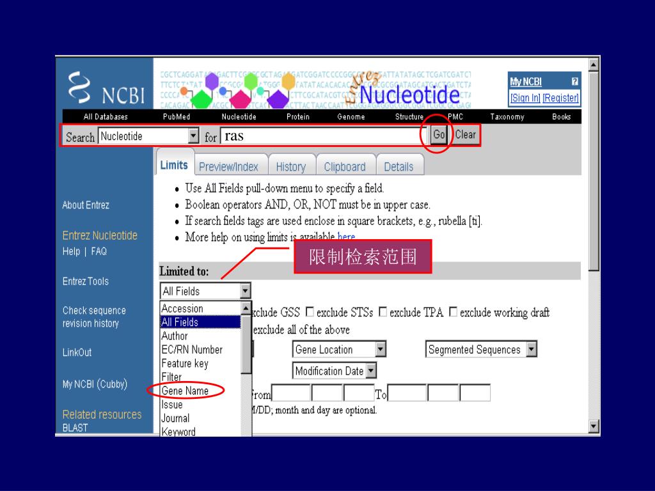Viewport: 655px width, 491px height.
Task: Open Genome in the black bar
Action: (x=351, y=116)
